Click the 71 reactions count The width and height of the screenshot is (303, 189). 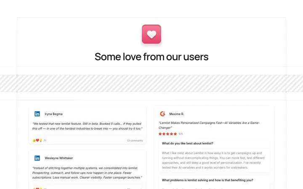coord(45,141)
